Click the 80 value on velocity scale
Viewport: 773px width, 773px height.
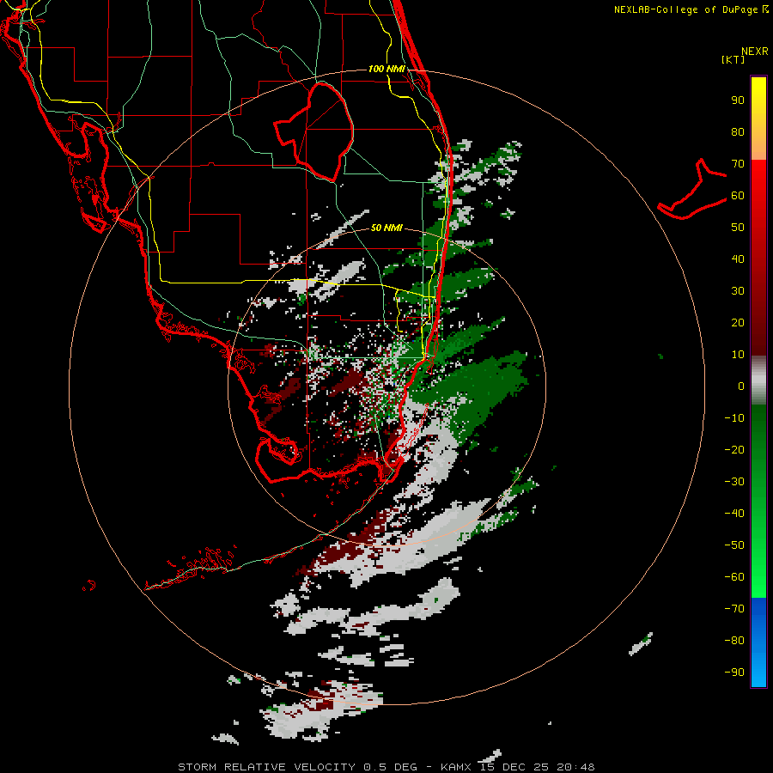tap(738, 132)
